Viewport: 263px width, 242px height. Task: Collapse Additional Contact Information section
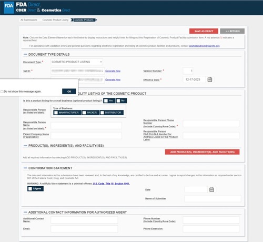point(25,212)
